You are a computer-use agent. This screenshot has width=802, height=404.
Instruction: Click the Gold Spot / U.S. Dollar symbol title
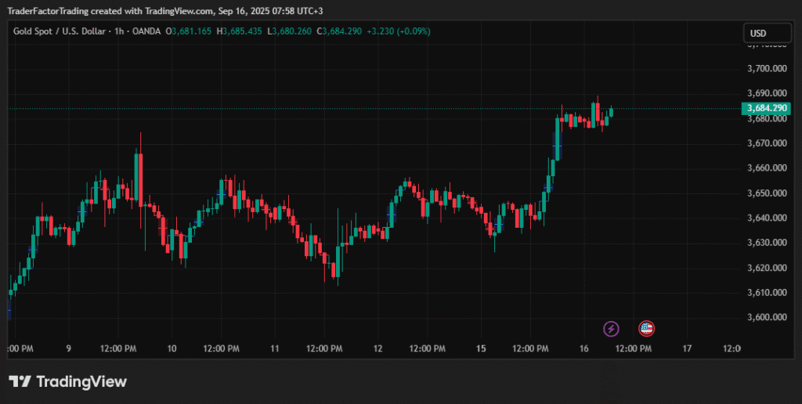tap(59, 31)
